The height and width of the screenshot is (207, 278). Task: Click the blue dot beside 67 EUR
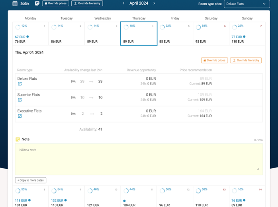[27, 37]
